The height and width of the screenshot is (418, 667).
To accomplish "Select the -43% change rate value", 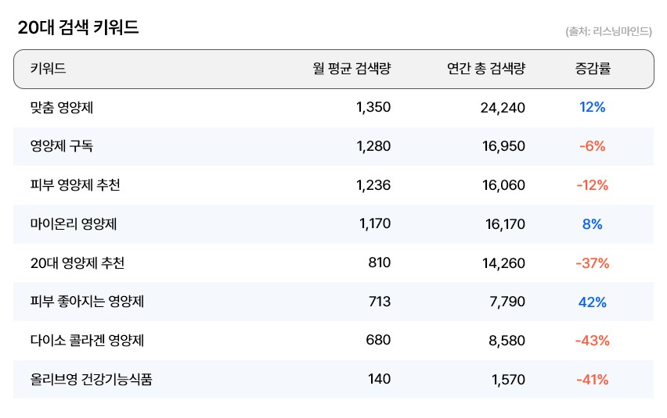I will 592,341.
